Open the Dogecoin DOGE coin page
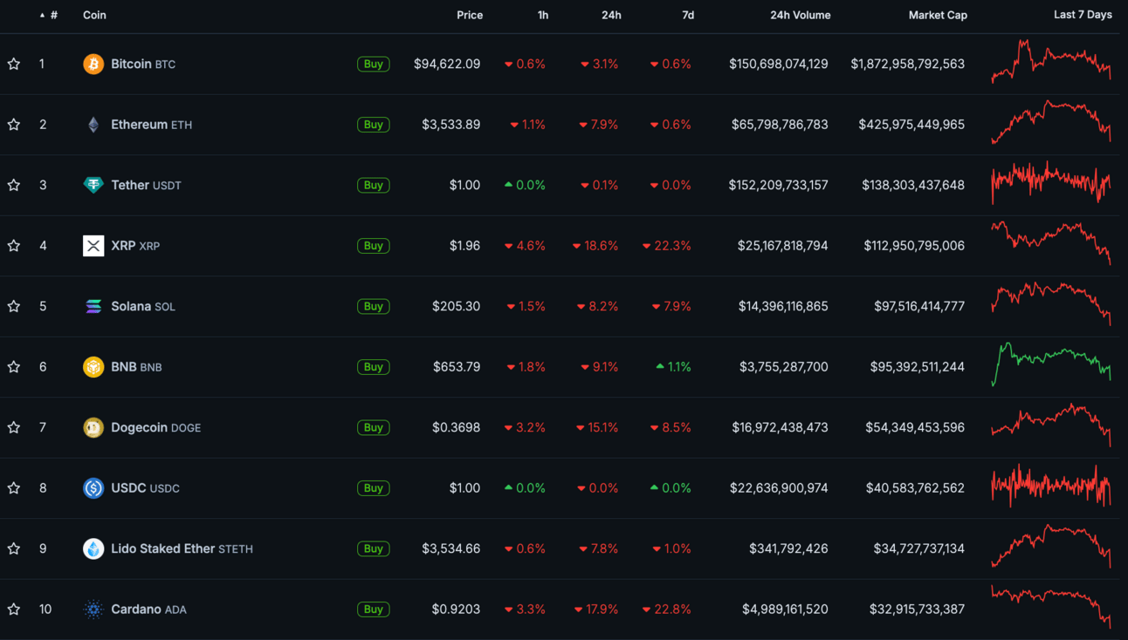 156,427
